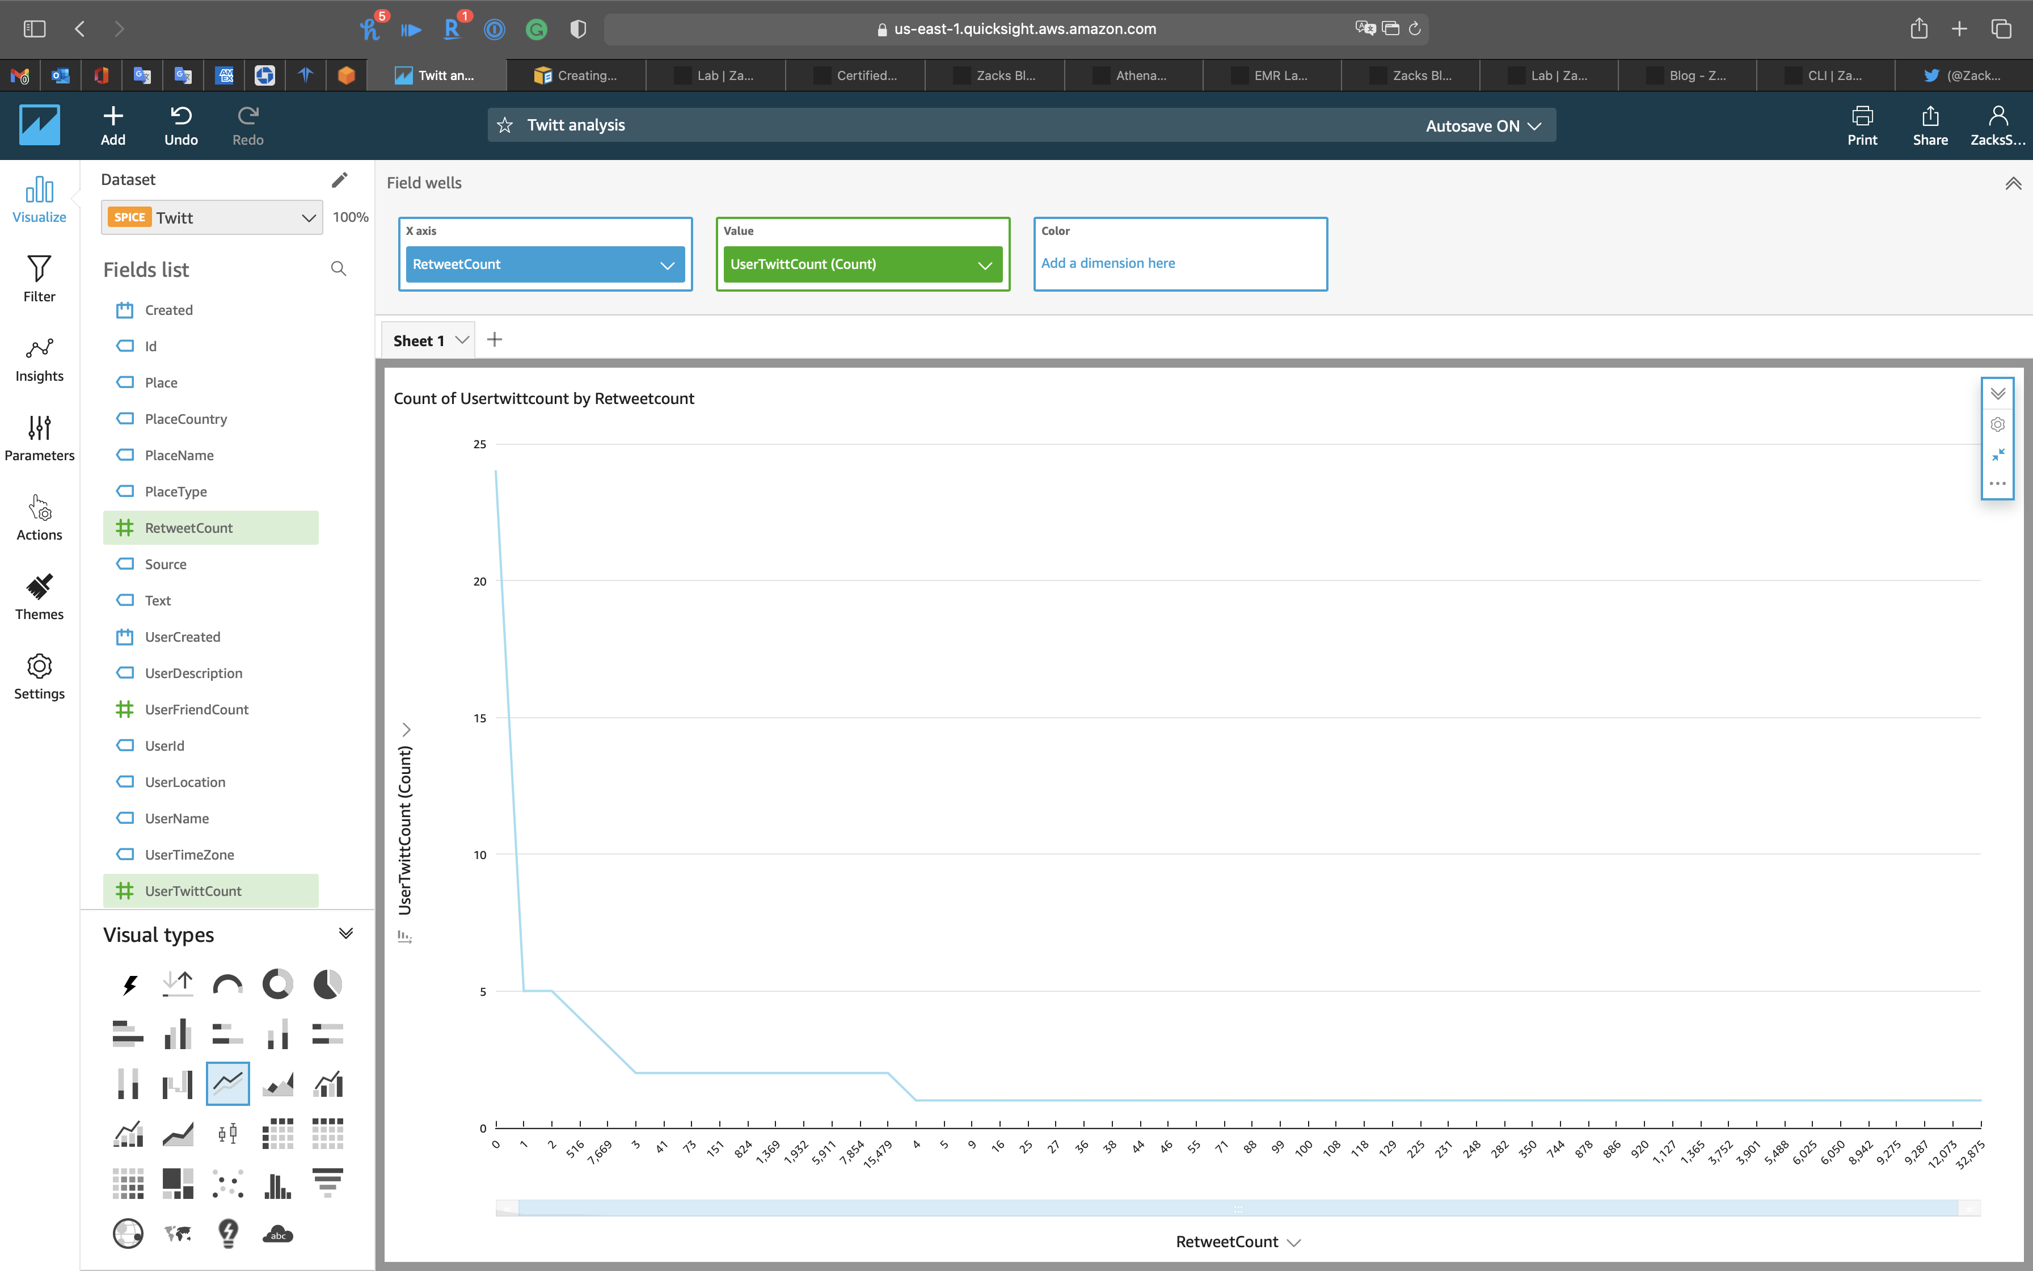Search the fields list
The image size is (2033, 1271).
pyautogui.click(x=339, y=269)
